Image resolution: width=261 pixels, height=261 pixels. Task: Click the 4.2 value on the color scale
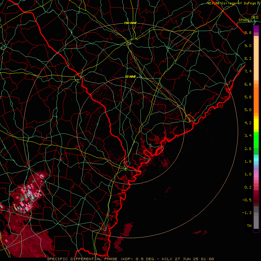(248, 123)
